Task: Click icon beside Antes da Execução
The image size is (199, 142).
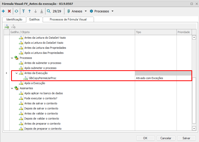Action: (x=21, y=73)
